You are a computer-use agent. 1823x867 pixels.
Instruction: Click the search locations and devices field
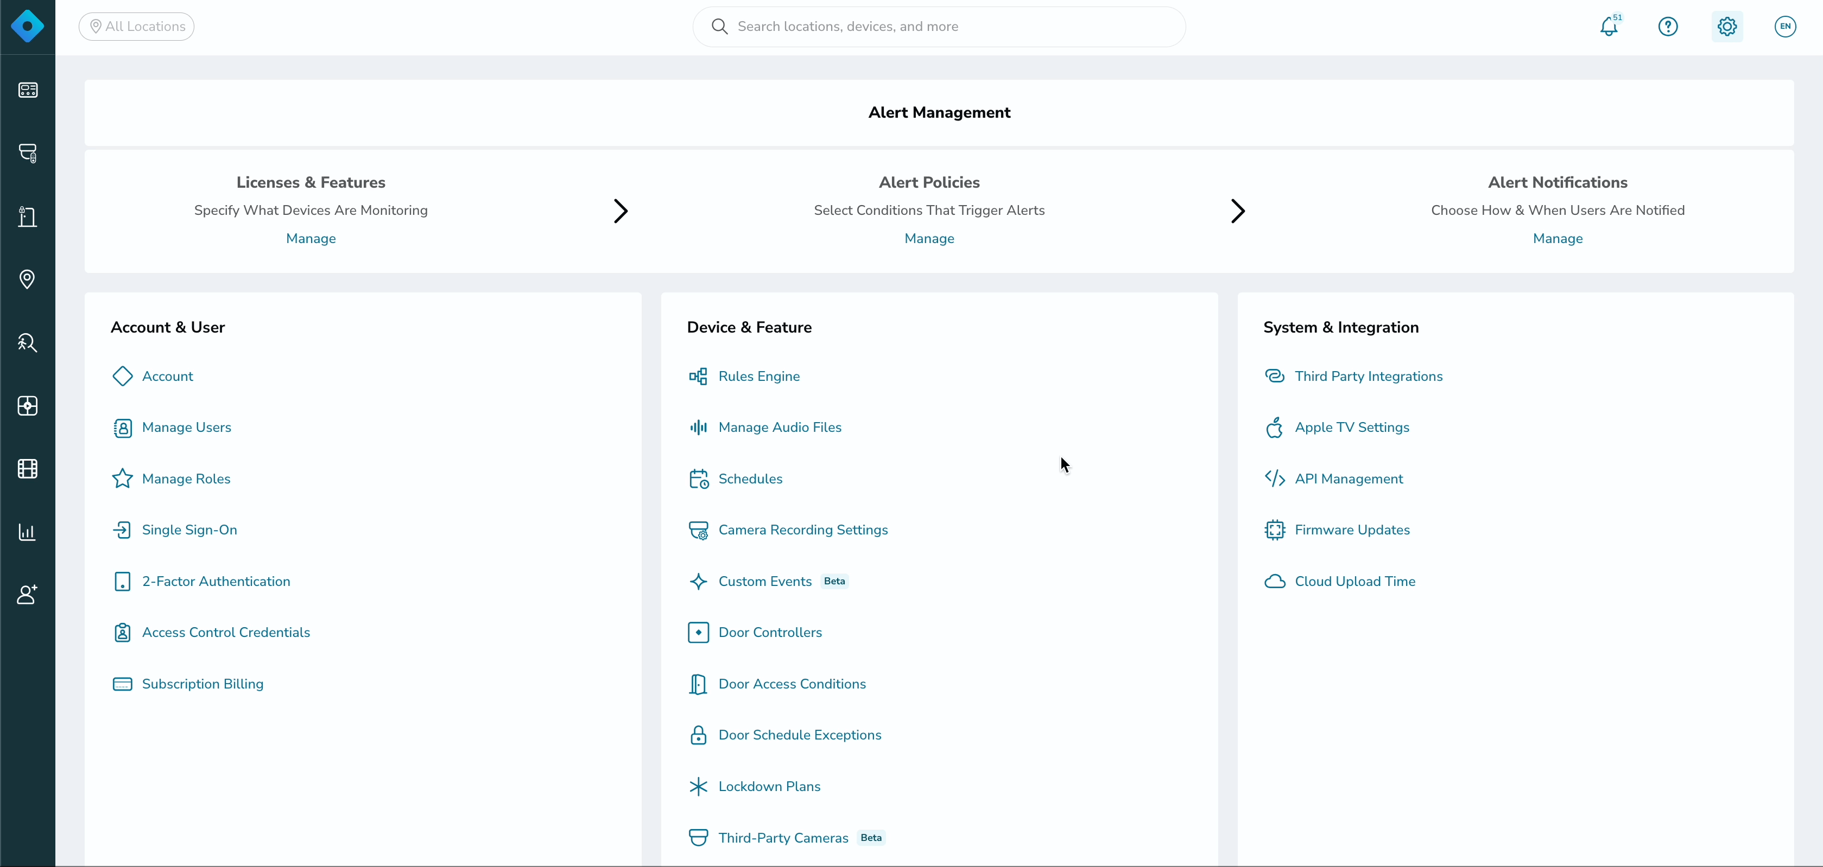pyautogui.click(x=939, y=27)
